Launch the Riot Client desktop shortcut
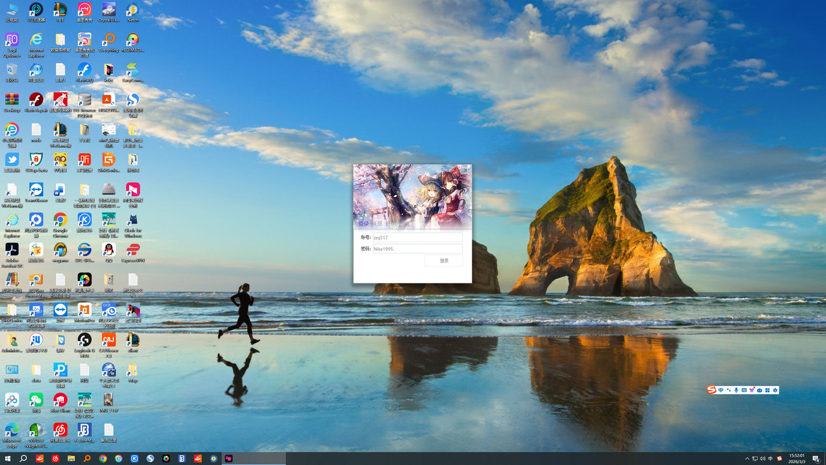Image resolution: width=826 pixels, height=465 pixels. click(x=60, y=403)
